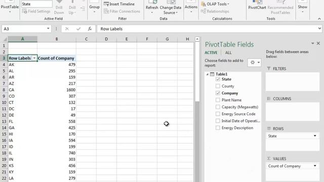Switch to the ALL fields tab
Viewport: 324px width, 182px height.
coord(228,53)
